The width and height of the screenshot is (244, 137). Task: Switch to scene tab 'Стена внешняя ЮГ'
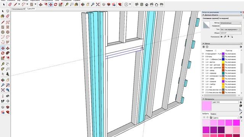[x=18, y=9]
